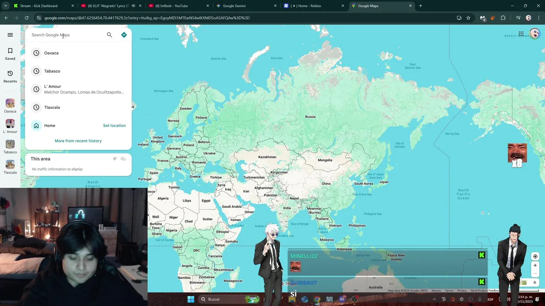
Task: Expand the map layers double-chevron
Action: tap(535, 283)
